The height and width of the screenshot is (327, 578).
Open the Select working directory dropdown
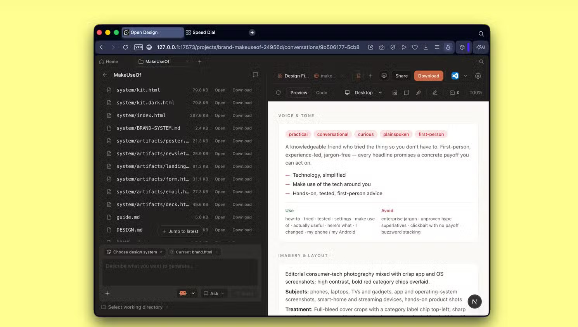(x=135, y=307)
